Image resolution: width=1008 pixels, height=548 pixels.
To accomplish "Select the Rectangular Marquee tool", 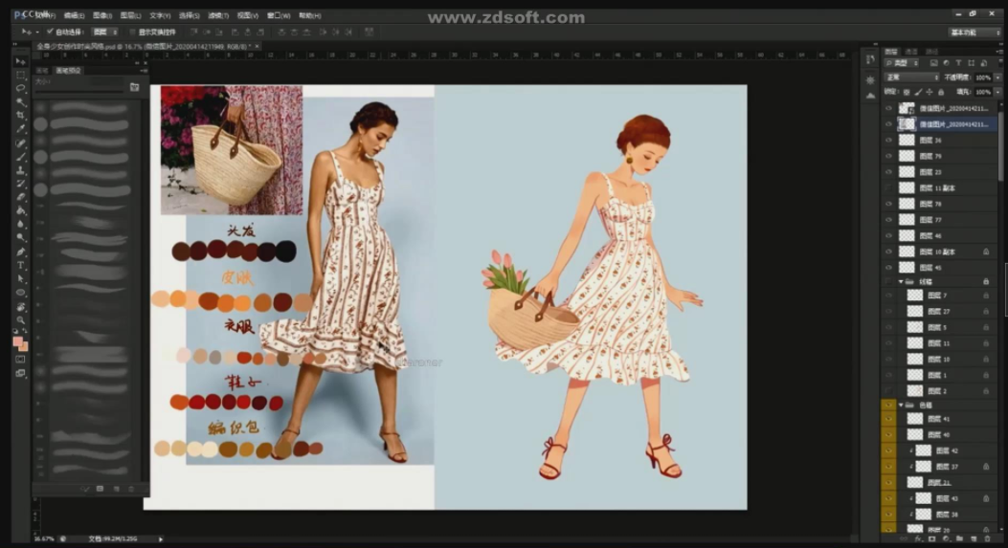I will 21,75.
